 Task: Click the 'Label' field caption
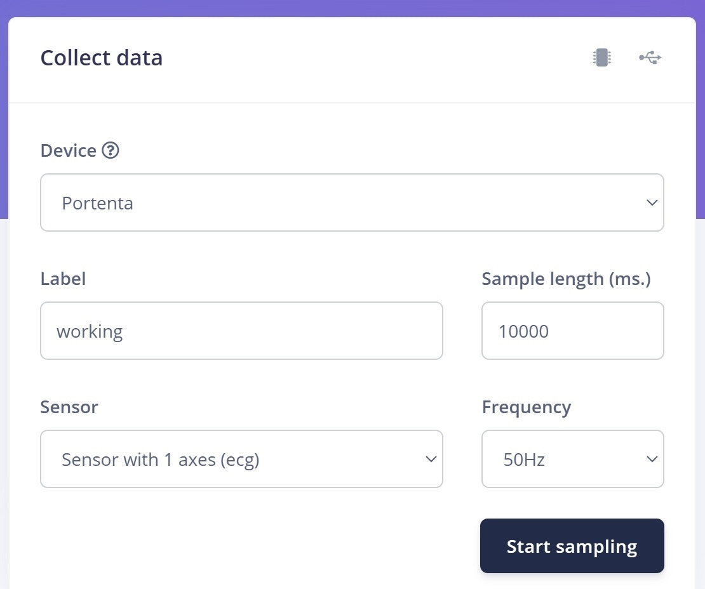(x=63, y=279)
